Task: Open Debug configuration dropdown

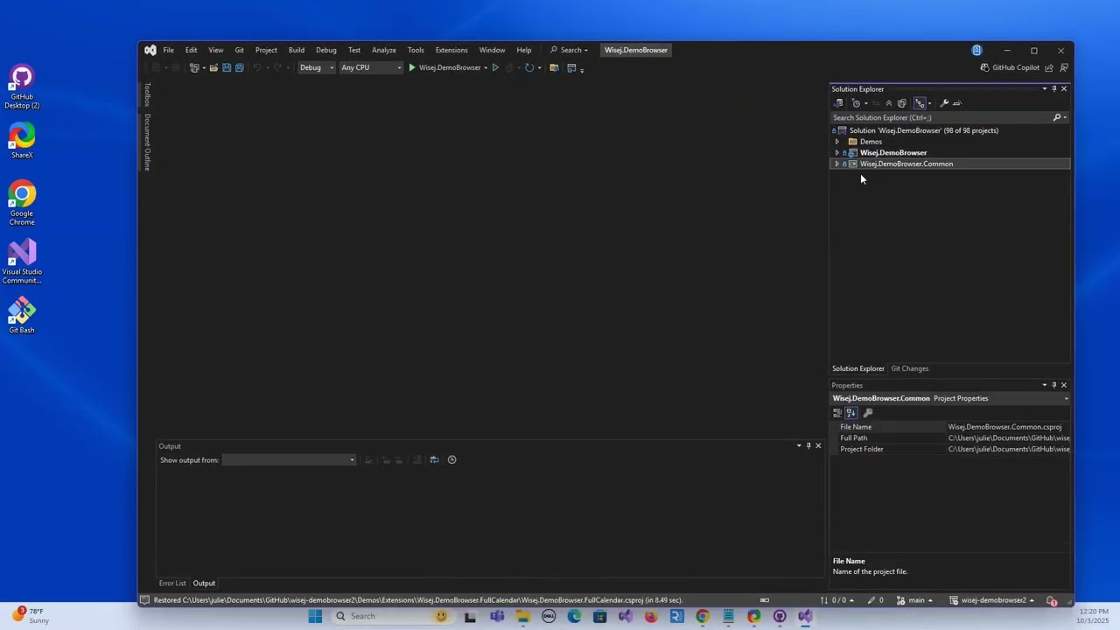Action: tap(317, 67)
